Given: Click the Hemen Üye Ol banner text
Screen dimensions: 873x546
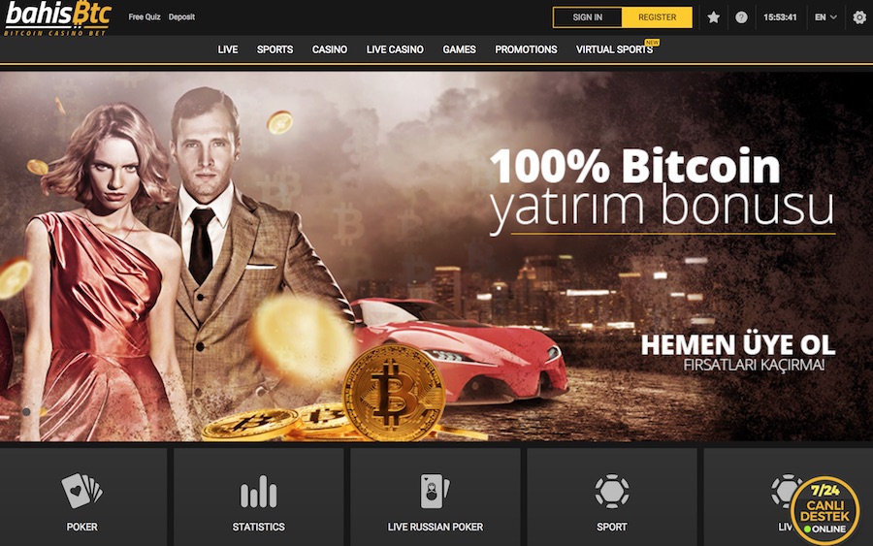Looking at the screenshot, I should (x=738, y=345).
